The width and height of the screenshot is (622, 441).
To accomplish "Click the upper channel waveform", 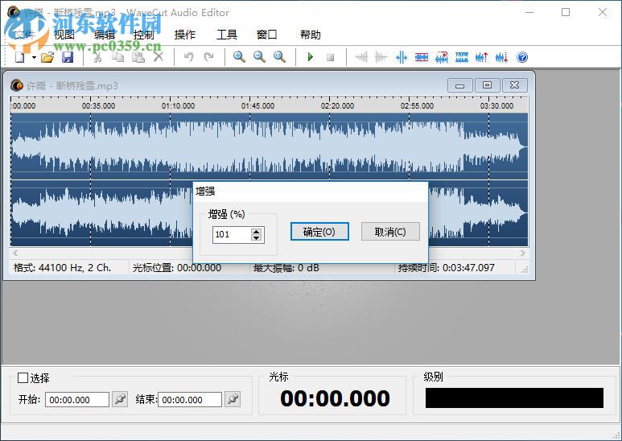I will coord(269,146).
